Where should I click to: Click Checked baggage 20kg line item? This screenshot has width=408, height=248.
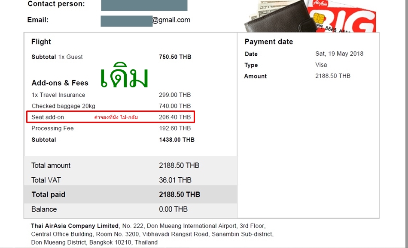click(63, 106)
